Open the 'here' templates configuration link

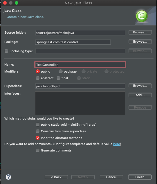pos(117,144)
